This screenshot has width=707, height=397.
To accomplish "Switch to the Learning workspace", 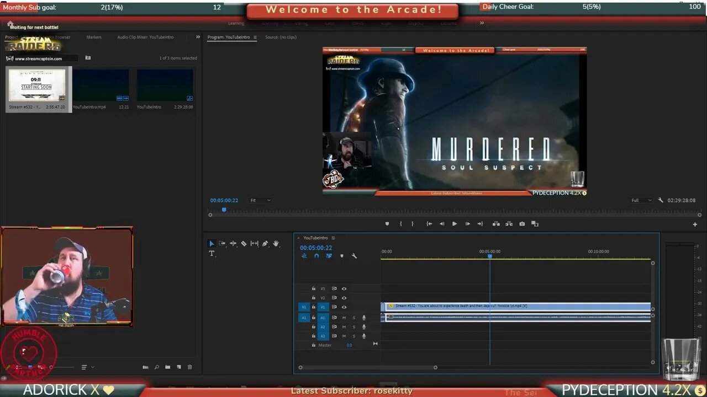I will pyautogui.click(x=236, y=23).
